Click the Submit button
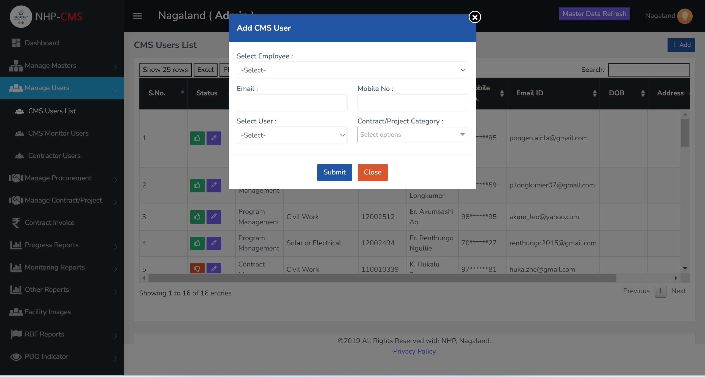This screenshot has width=705, height=377. 334,172
